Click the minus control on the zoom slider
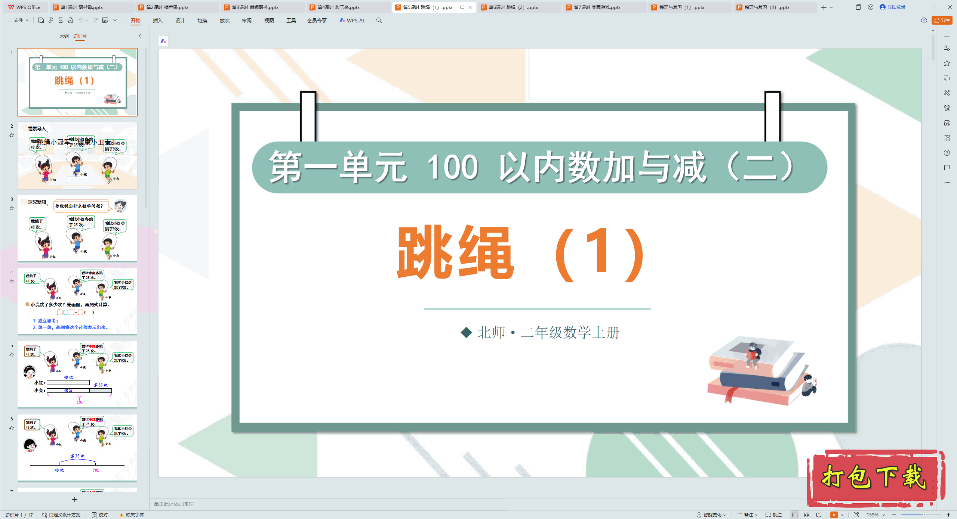This screenshot has width=957, height=519. [x=893, y=515]
